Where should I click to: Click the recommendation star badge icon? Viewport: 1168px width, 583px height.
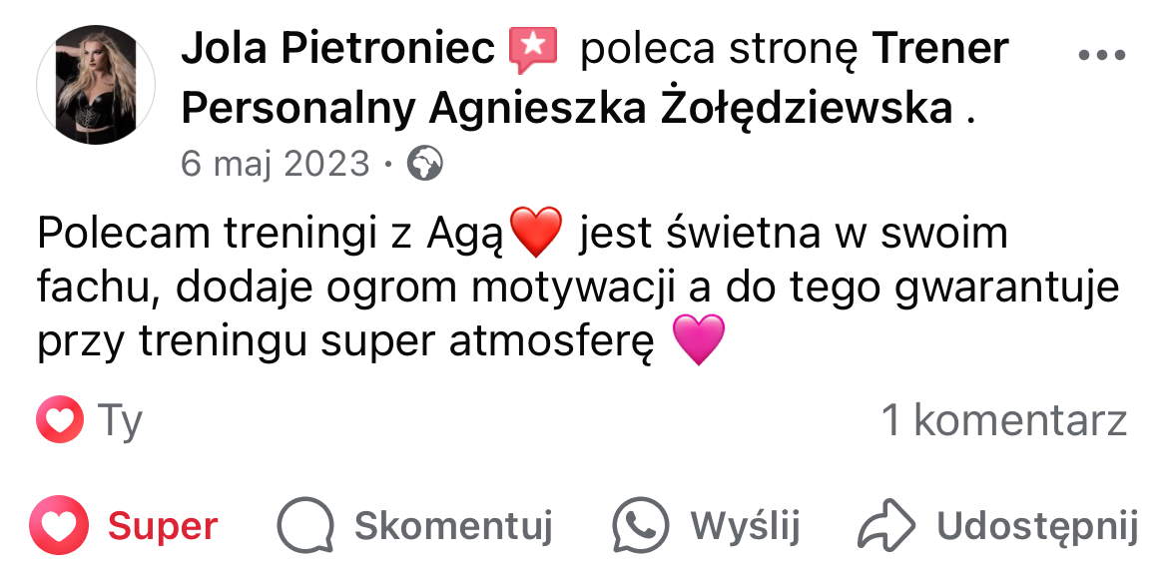(534, 50)
